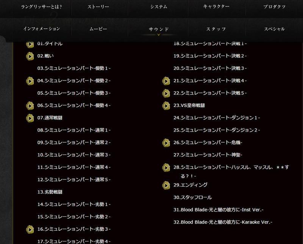Play track 04 優勢2 sample
This screenshot has width=303, height=244.
click(x=30, y=81)
